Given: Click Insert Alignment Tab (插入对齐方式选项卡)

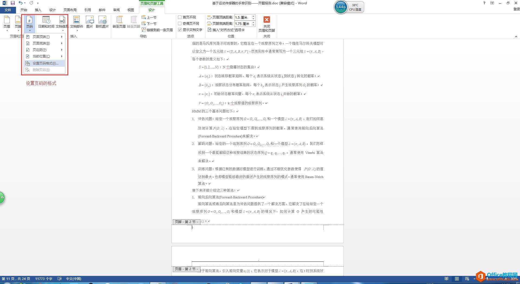Looking at the screenshot, I should pos(226,30).
